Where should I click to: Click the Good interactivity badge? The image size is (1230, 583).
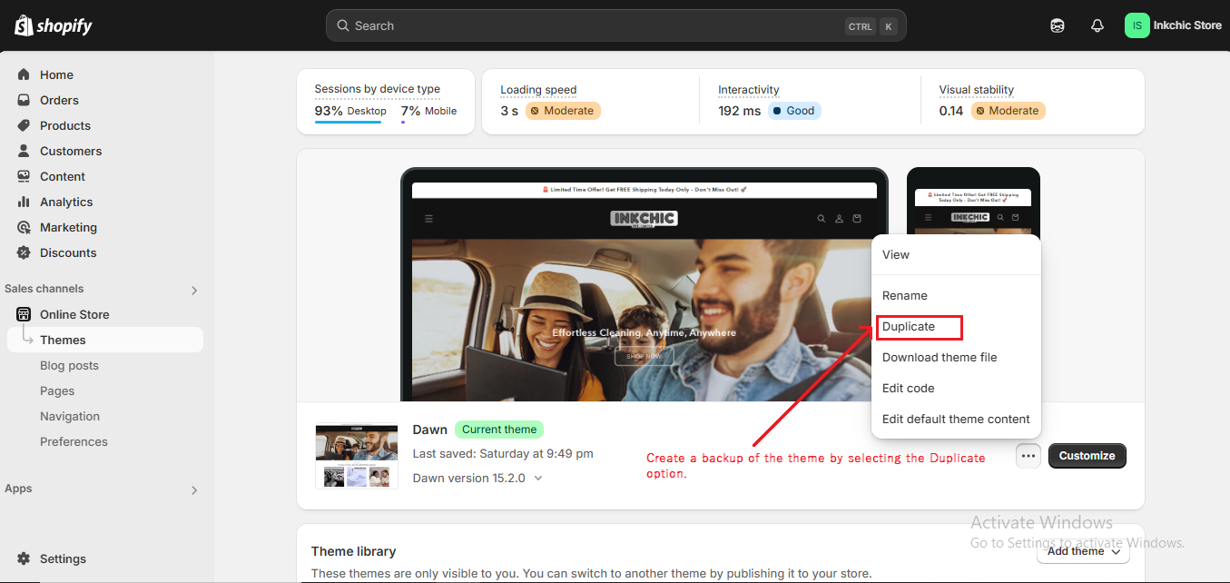click(x=794, y=111)
